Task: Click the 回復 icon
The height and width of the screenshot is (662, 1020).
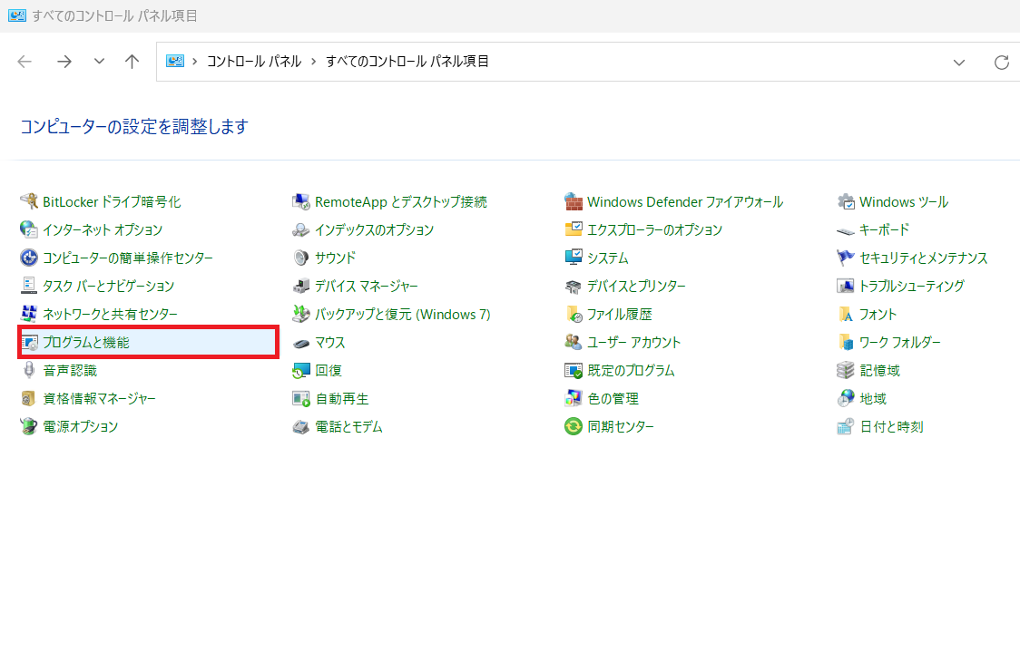Action: [300, 370]
